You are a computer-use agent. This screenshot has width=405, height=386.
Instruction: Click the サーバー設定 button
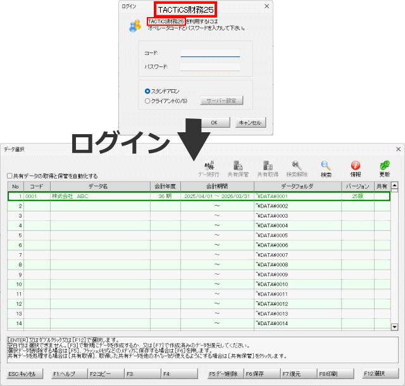221,101
